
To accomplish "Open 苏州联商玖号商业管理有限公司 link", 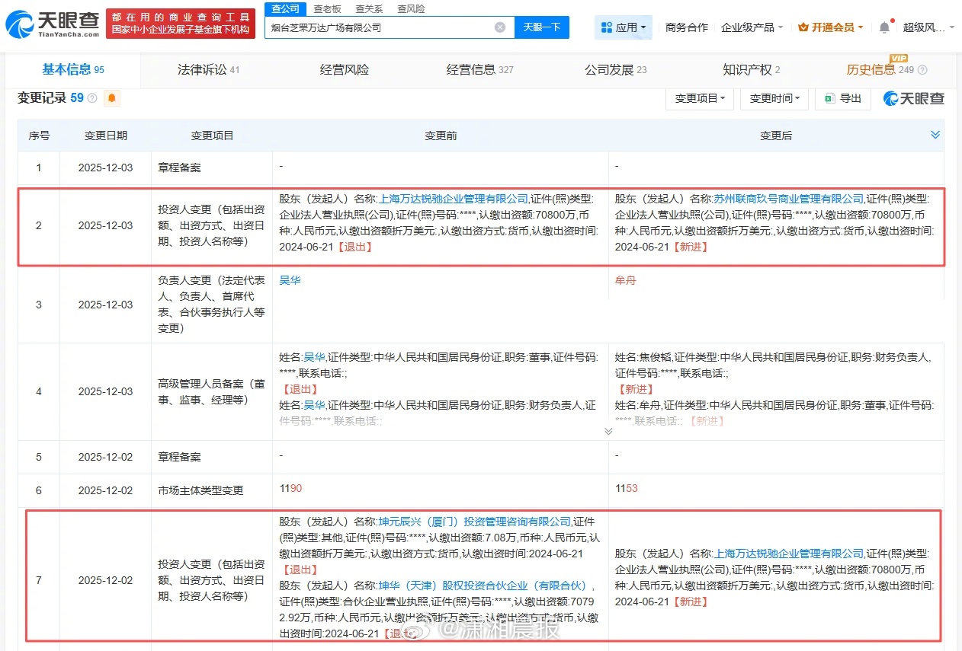I will tap(789, 199).
